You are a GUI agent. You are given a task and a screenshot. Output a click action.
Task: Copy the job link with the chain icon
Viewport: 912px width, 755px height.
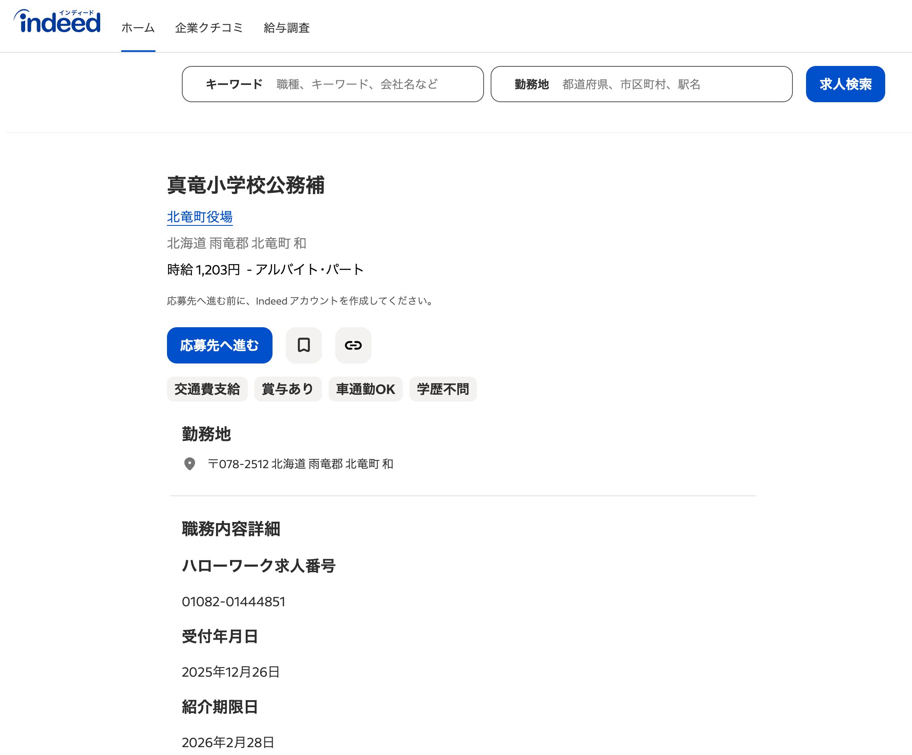(353, 345)
